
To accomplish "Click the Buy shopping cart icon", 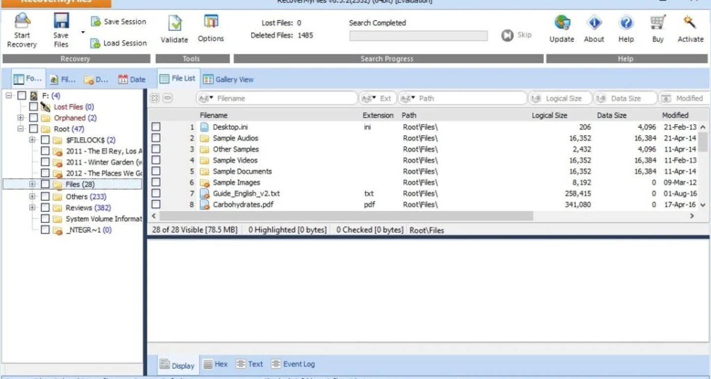I will [x=658, y=22].
